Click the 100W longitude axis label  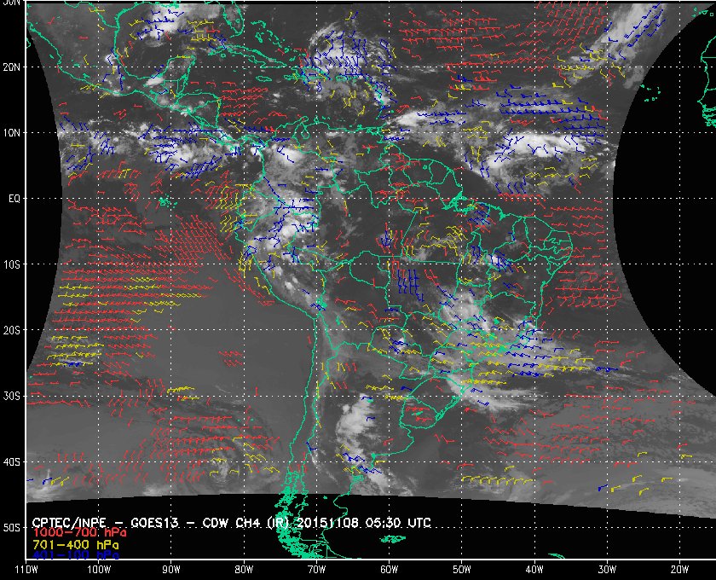(99, 569)
